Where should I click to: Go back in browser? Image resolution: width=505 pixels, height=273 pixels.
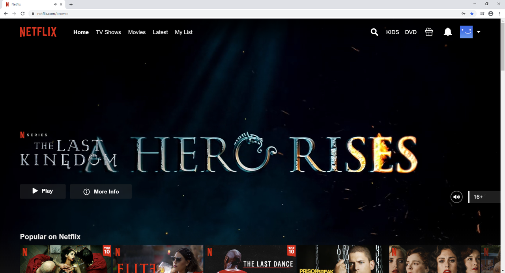(6, 13)
